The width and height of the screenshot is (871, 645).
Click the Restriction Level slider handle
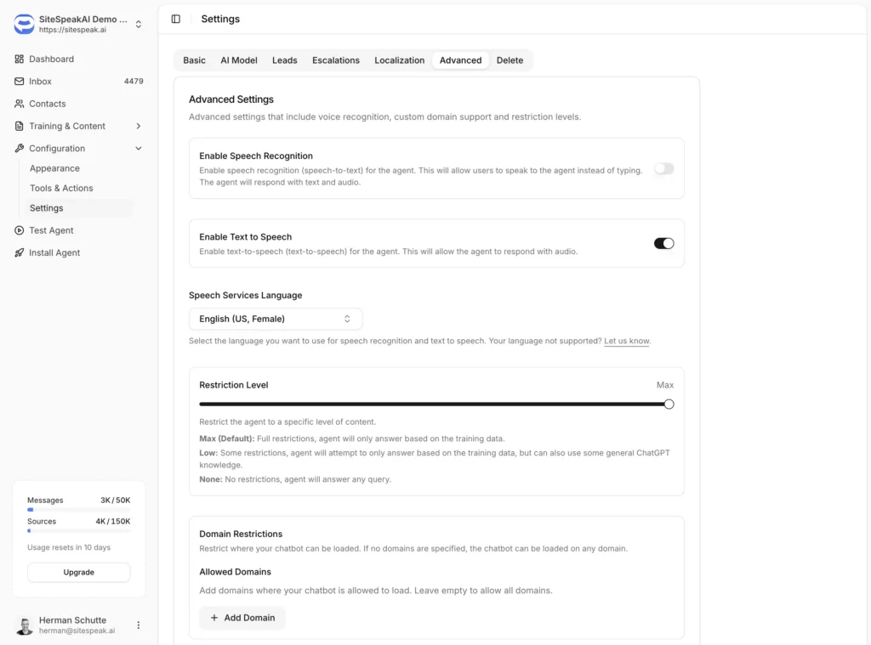tap(669, 405)
